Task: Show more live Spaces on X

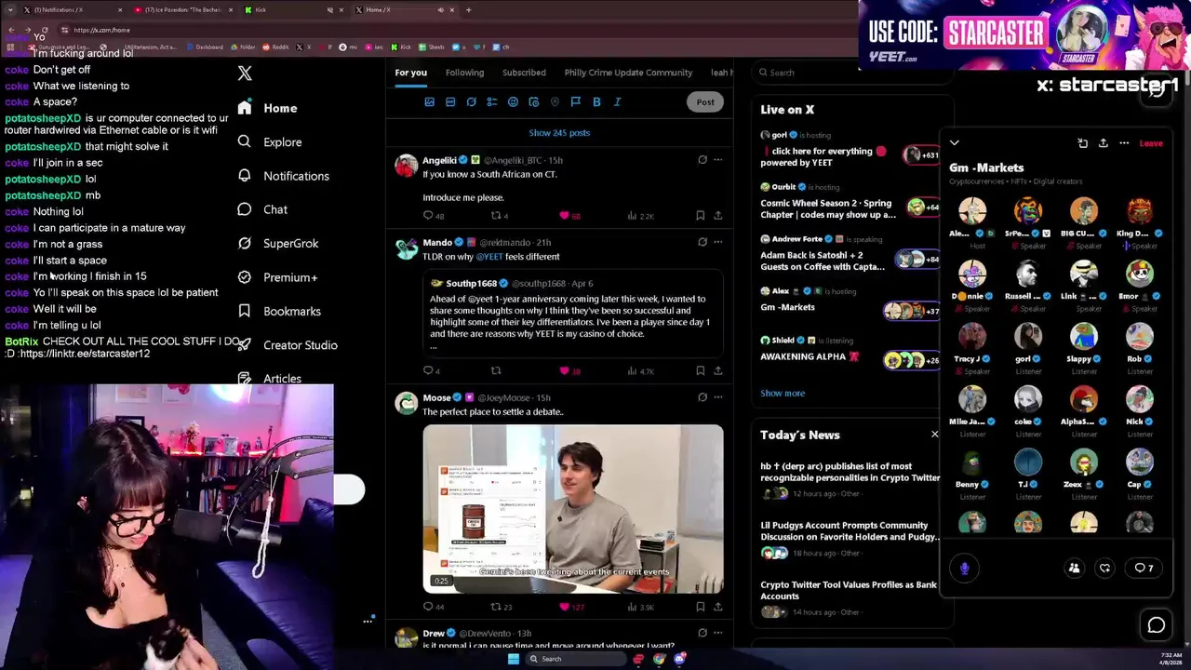Action: [783, 394]
